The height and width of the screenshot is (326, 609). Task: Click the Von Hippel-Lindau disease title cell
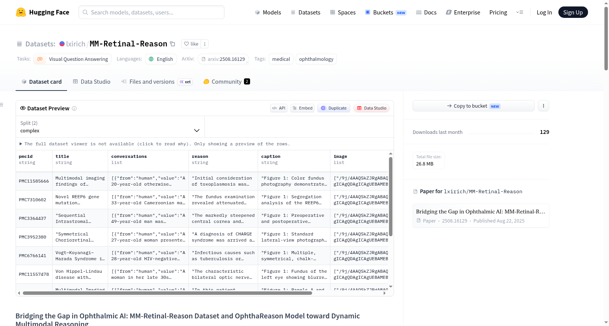(80, 274)
